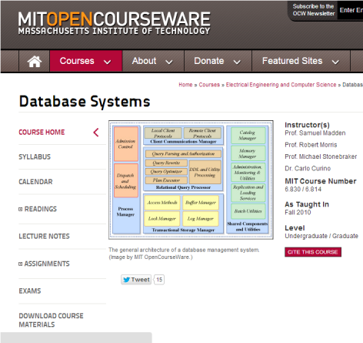
Task: Expand the Assignments plus icon
Action: (x=21, y=264)
